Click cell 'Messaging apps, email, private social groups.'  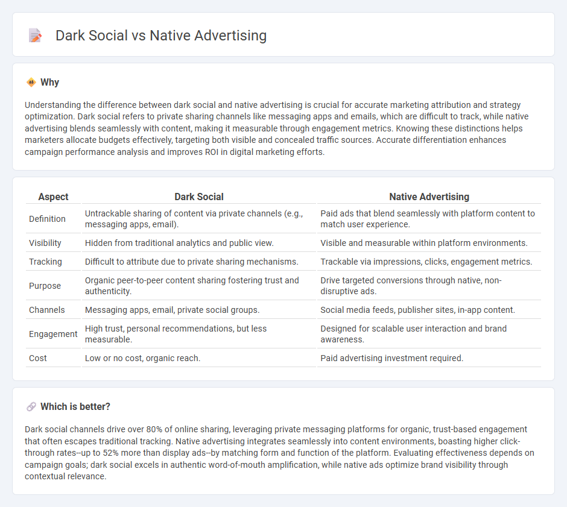point(199,310)
